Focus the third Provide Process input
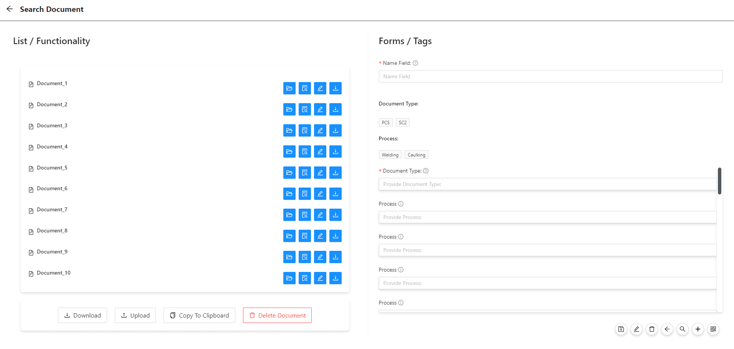This screenshot has width=734, height=349. (547, 283)
